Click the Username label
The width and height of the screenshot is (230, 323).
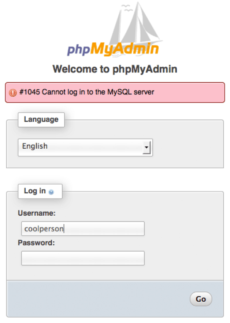(x=36, y=213)
